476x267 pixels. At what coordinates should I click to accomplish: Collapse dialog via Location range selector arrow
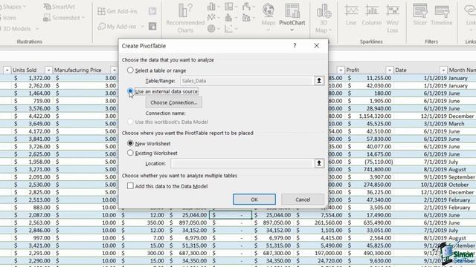pos(319,163)
